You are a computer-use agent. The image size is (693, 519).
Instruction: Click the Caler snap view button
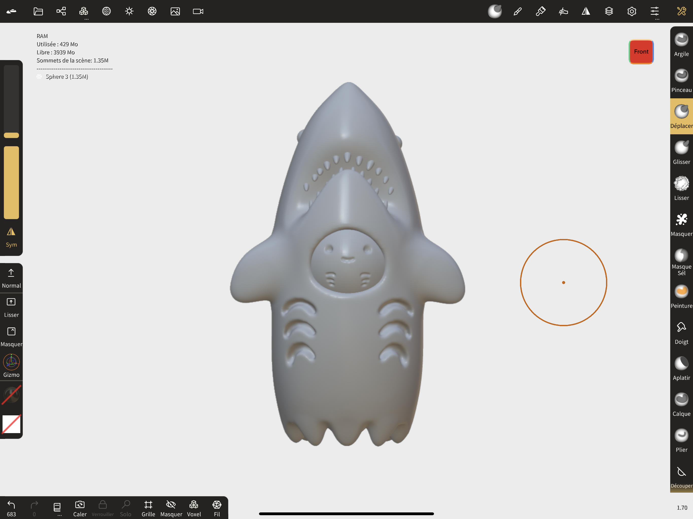[80, 508]
